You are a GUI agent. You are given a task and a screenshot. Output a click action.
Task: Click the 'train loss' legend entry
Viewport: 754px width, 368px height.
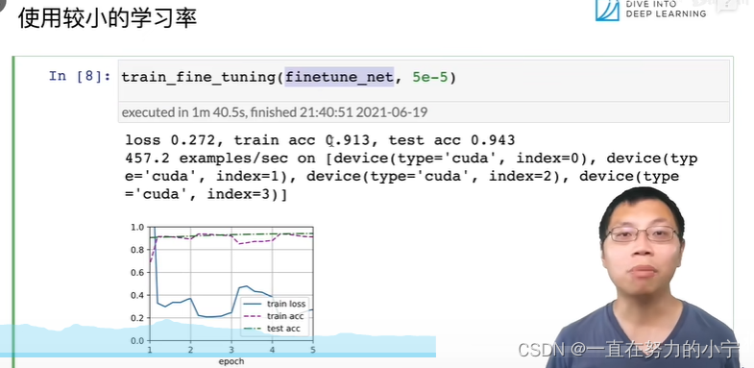coord(274,304)
